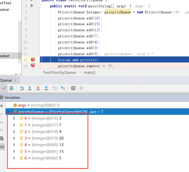The image size is (189, 172).
Task: Click the green run arrow beside main method
Action: pyautogui.click(x=32, y=6)
